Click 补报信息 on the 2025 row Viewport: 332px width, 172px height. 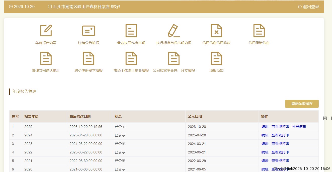pos(299,127)
